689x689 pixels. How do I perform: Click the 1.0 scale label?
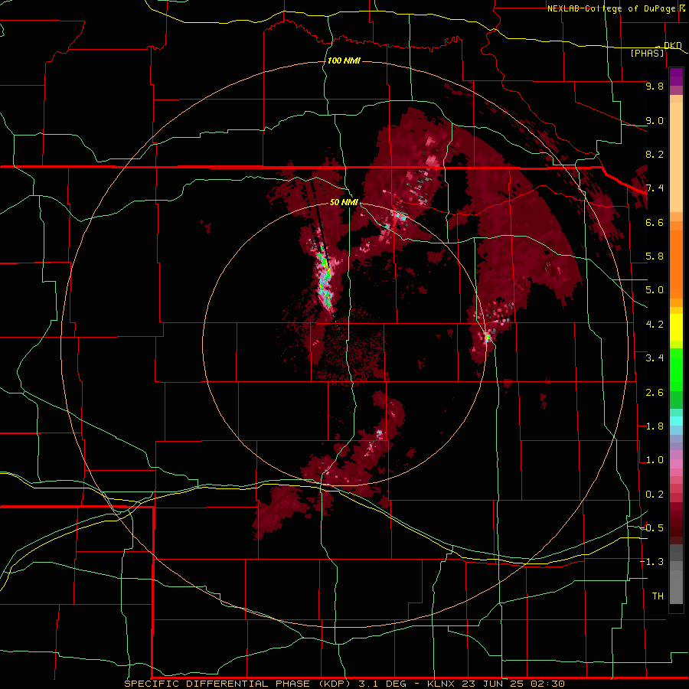pos(655,460)
